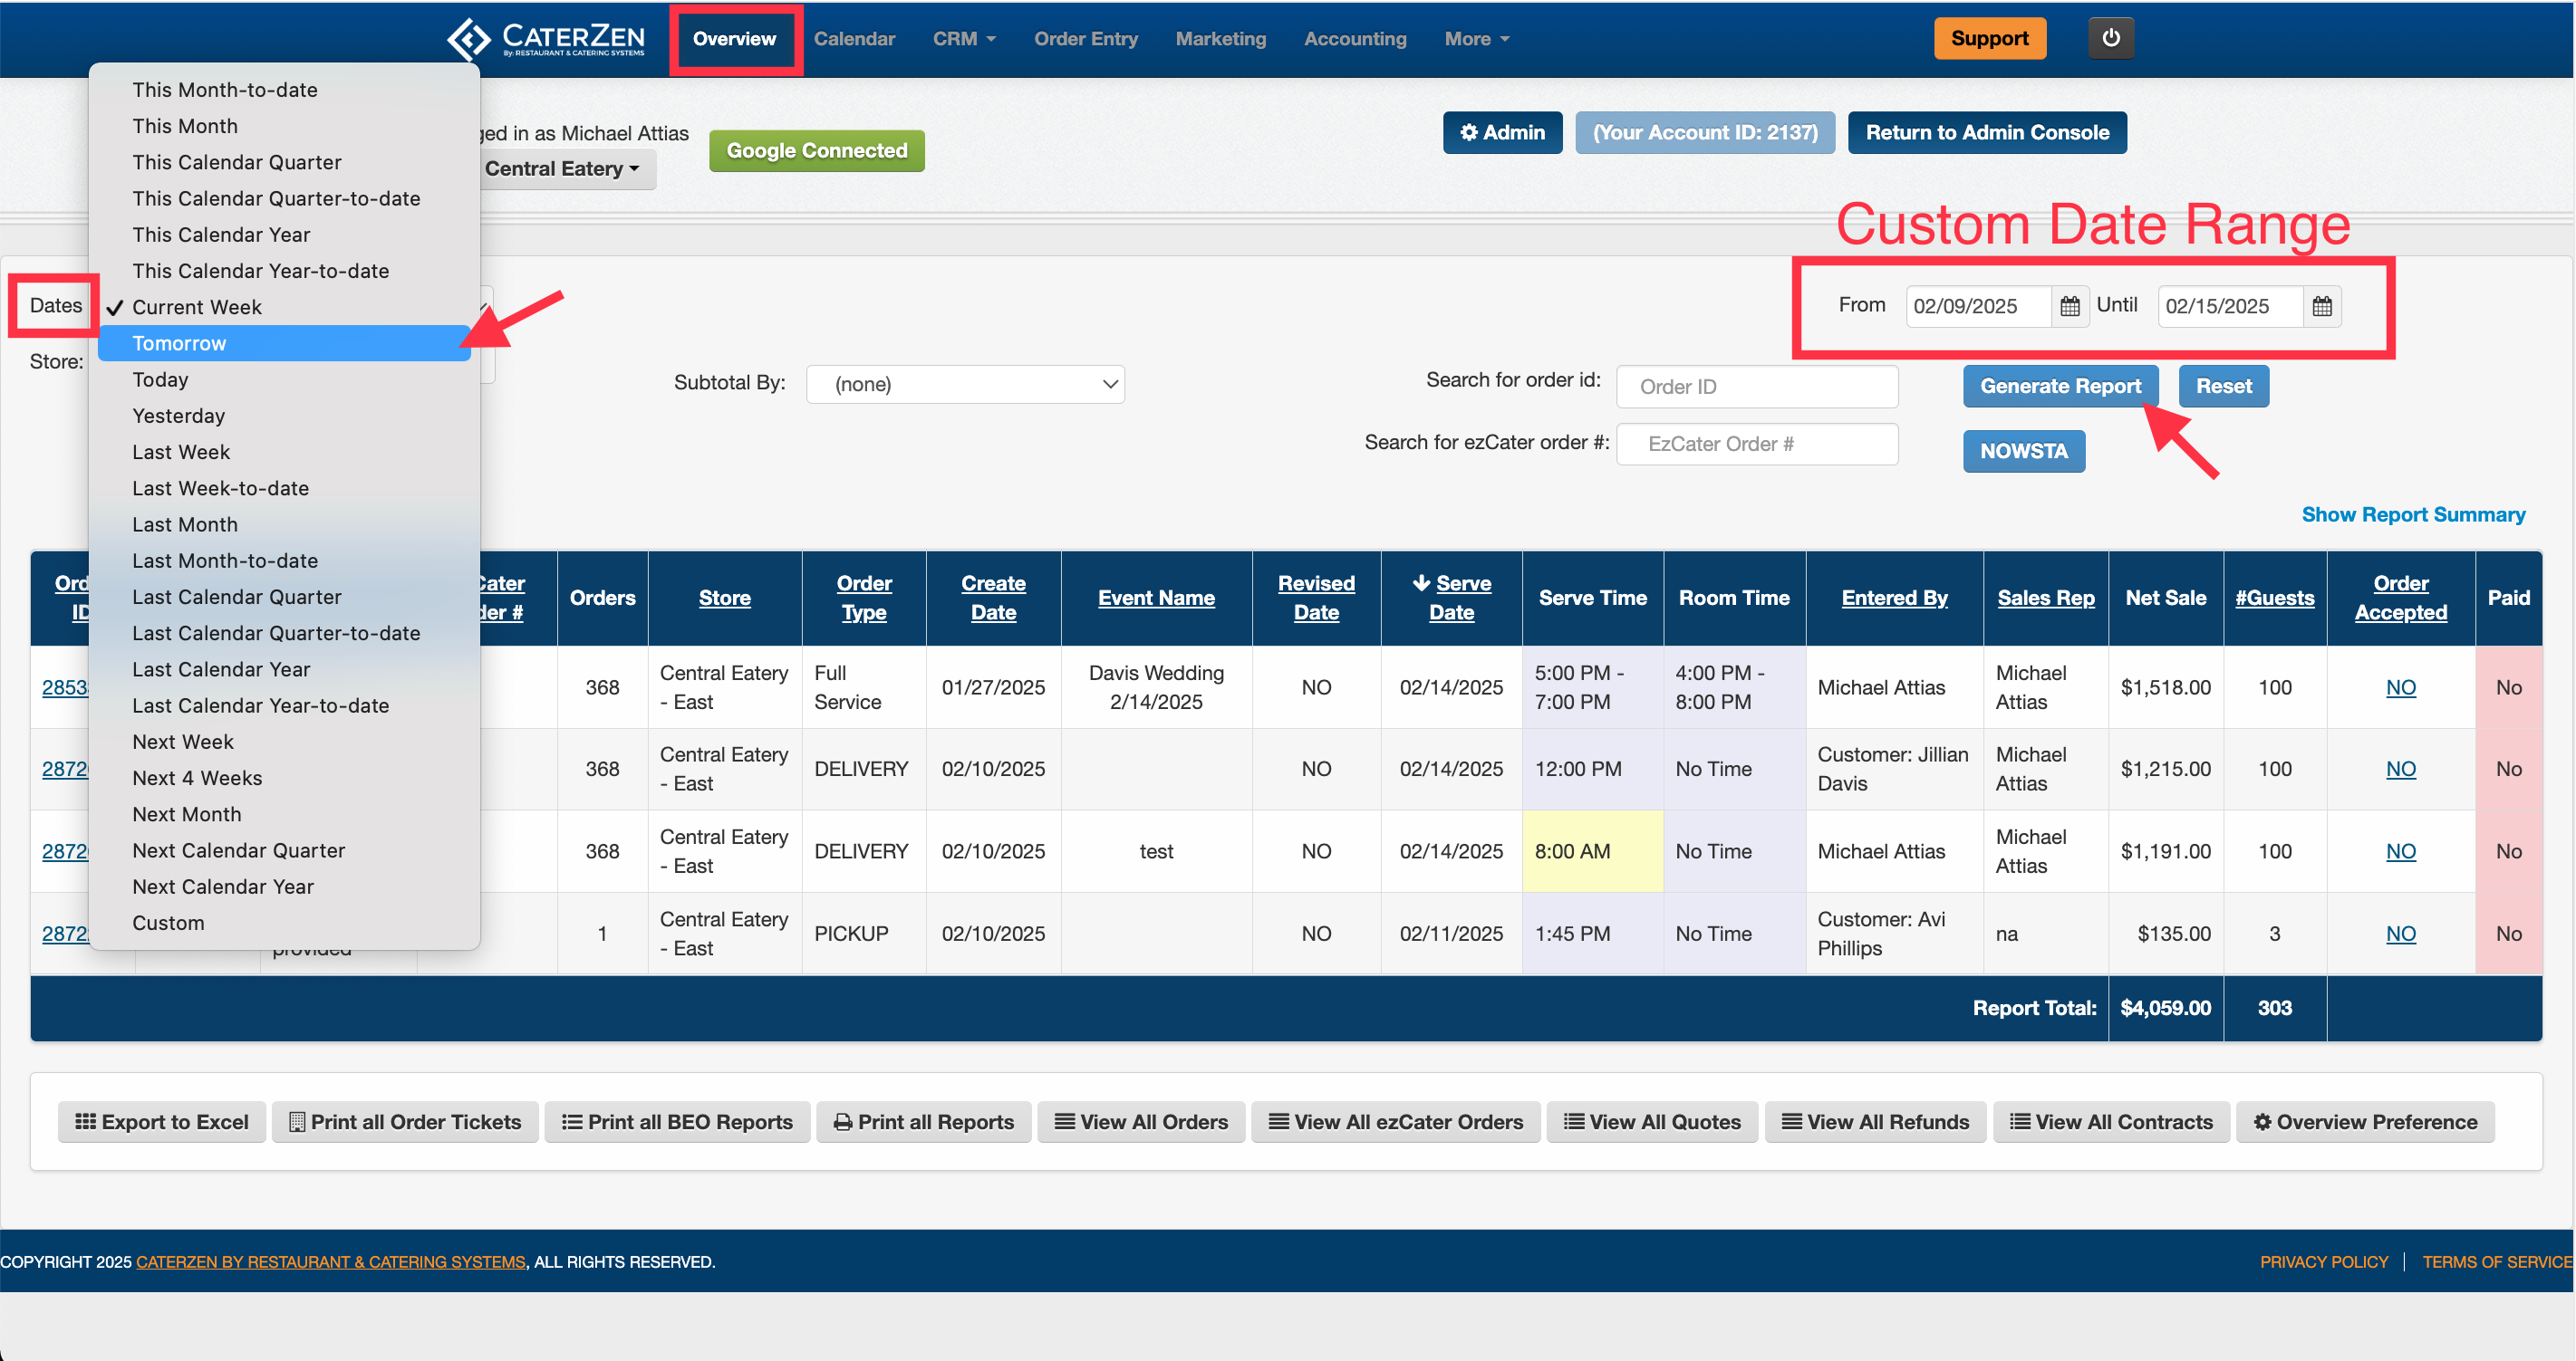Open the Central Eatery dropdown
The height and width of the screenshot is (1361, 2576).
tap(562, 168)
